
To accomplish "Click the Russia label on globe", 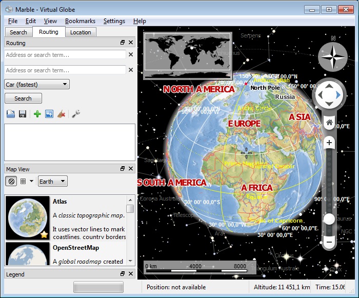I will click(x=285, y=97).
